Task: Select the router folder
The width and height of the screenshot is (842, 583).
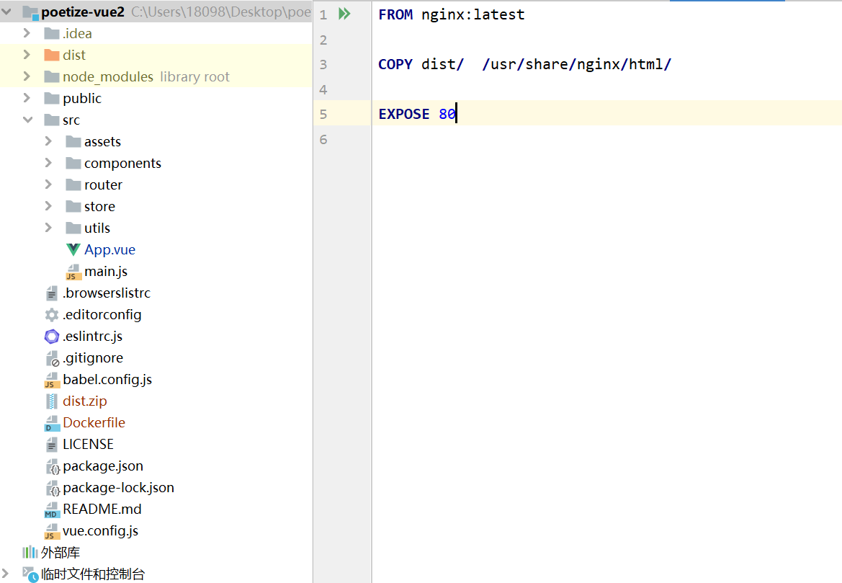Action: click(x=103, y=185)
